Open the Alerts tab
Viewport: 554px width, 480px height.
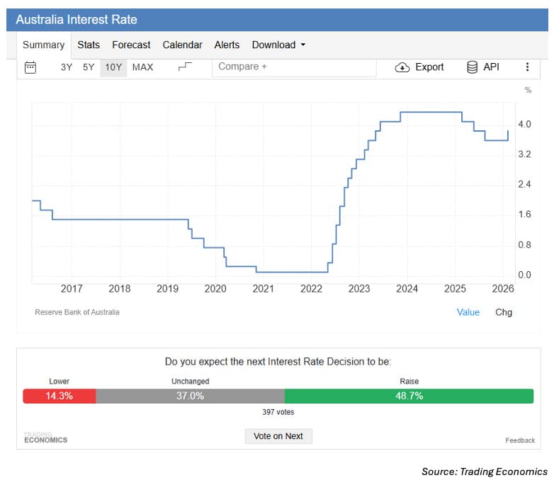[x=227, y=45]
